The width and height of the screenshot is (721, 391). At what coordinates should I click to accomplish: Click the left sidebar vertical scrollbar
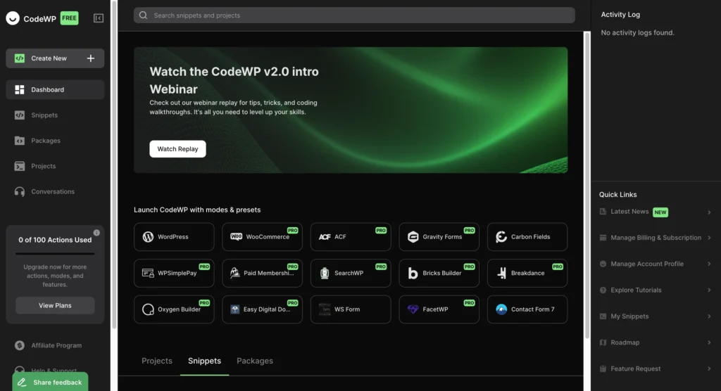point(113,165)
